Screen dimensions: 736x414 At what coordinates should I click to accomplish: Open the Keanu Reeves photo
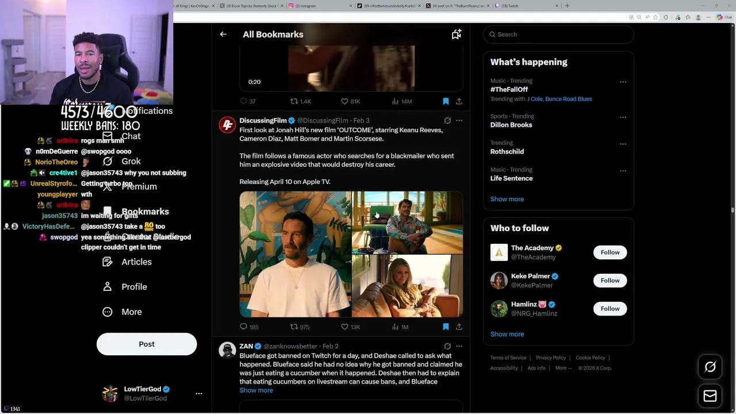(x=295, y=254)
